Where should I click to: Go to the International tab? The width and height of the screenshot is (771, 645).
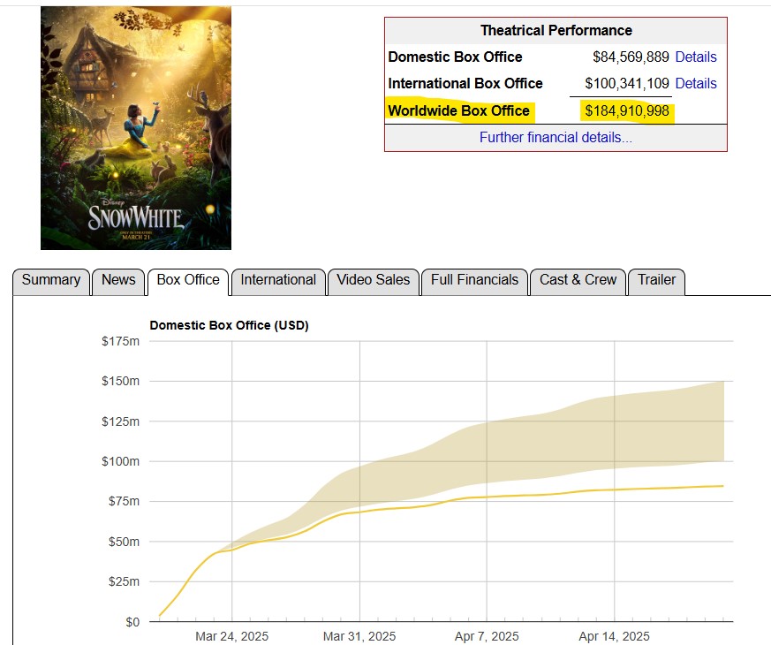(x=278, y=280)
